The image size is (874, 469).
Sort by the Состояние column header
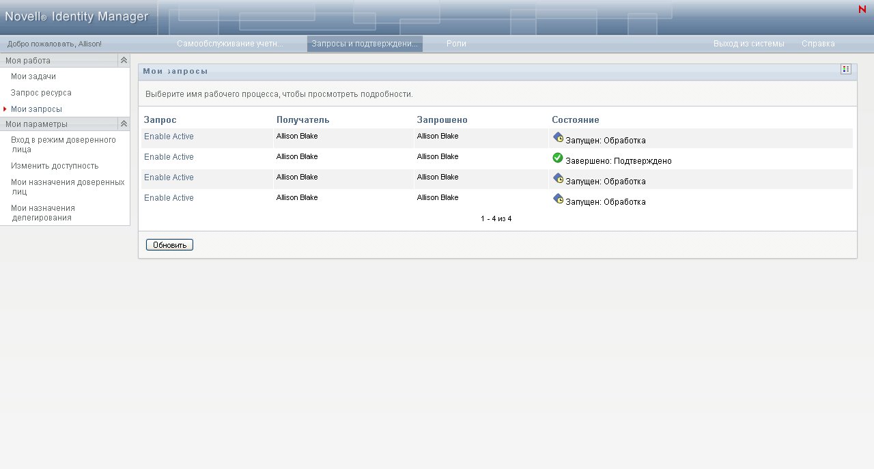[576, 120]
